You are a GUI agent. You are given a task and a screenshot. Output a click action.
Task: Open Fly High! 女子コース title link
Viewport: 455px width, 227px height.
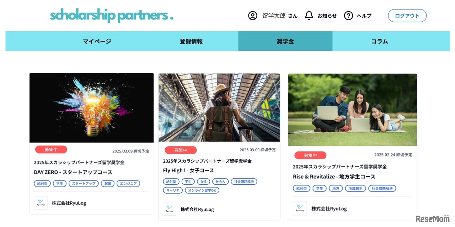point(188,171)
